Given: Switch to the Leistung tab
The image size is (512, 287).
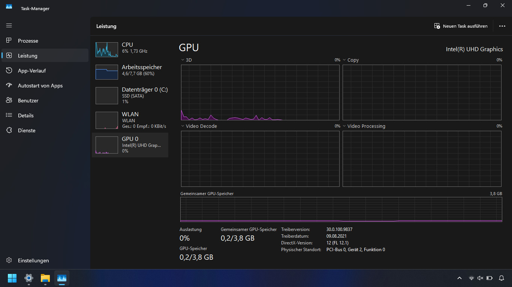Looking at the screenshot, I should (x=45, y=55).
